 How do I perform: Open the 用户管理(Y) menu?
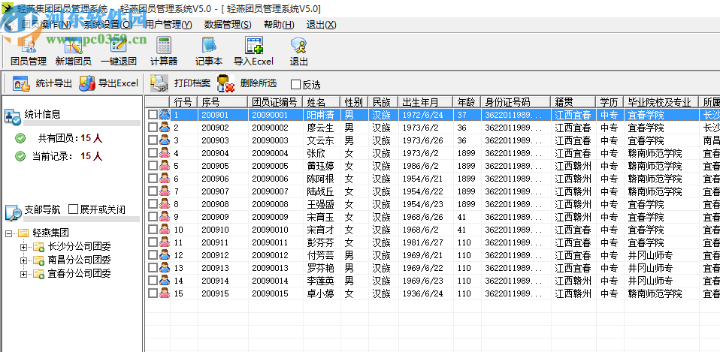coord(168,25)
